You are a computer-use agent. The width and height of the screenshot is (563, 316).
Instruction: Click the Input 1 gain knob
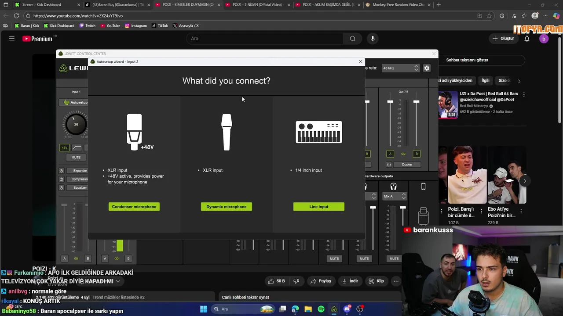coord(76,124)
